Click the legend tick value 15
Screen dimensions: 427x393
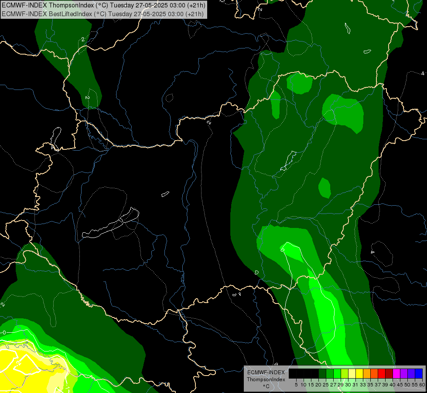(311, 385)
